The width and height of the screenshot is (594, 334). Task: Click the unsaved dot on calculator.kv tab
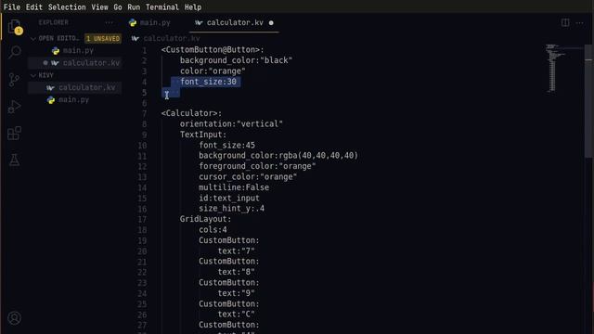coord(271,22)
